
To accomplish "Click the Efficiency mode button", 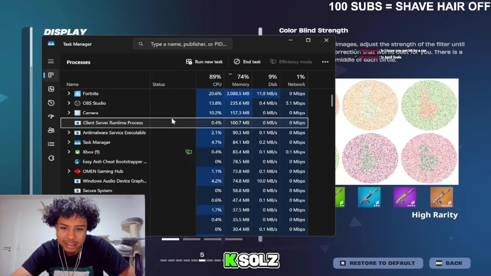I will [x=291, y=62].
